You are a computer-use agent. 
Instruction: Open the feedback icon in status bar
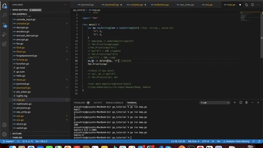(254, 141)
